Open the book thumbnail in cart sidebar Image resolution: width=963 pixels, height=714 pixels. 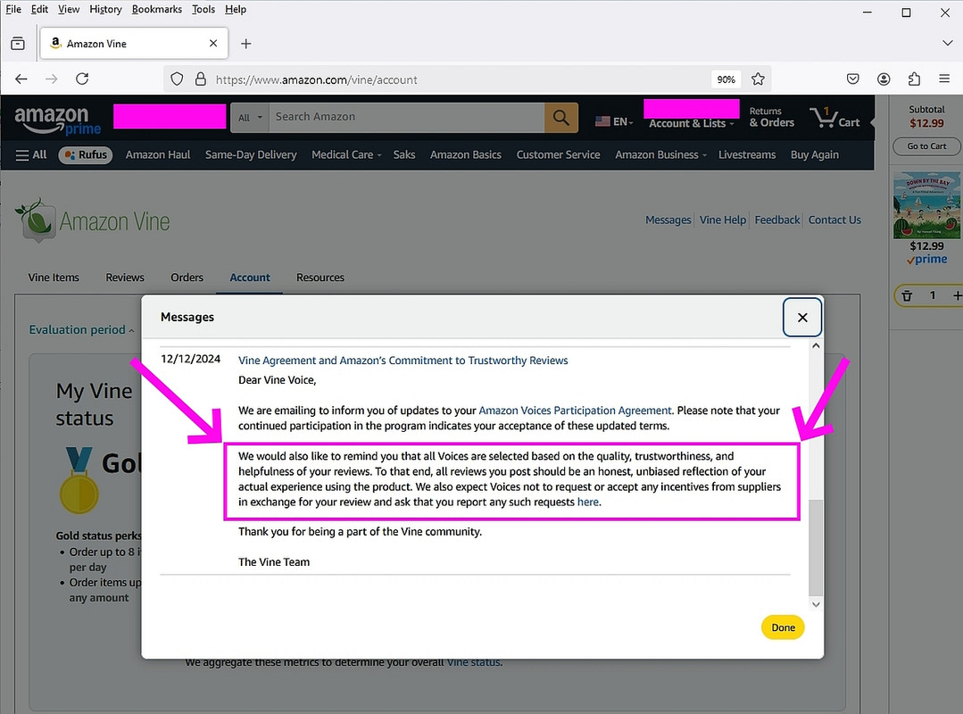click(926, 205)
